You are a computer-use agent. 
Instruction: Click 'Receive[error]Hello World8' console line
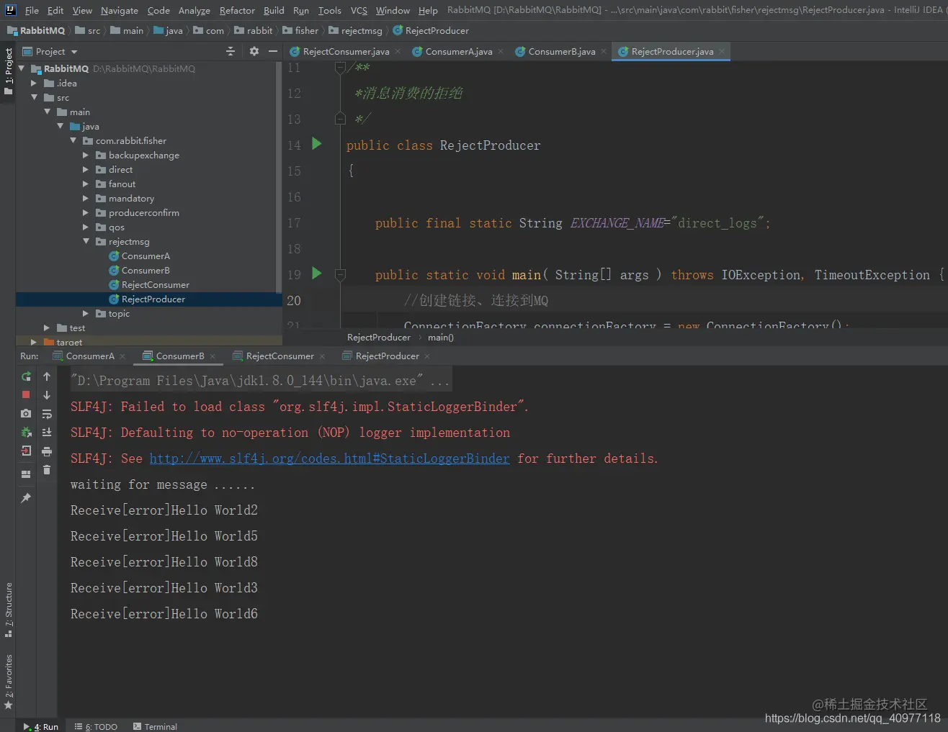tap(164, 562)
